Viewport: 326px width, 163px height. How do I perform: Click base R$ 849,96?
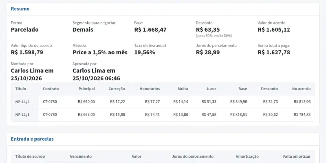[x=239, y=102]
